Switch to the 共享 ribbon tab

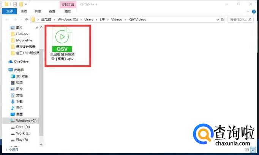(38, 11)
